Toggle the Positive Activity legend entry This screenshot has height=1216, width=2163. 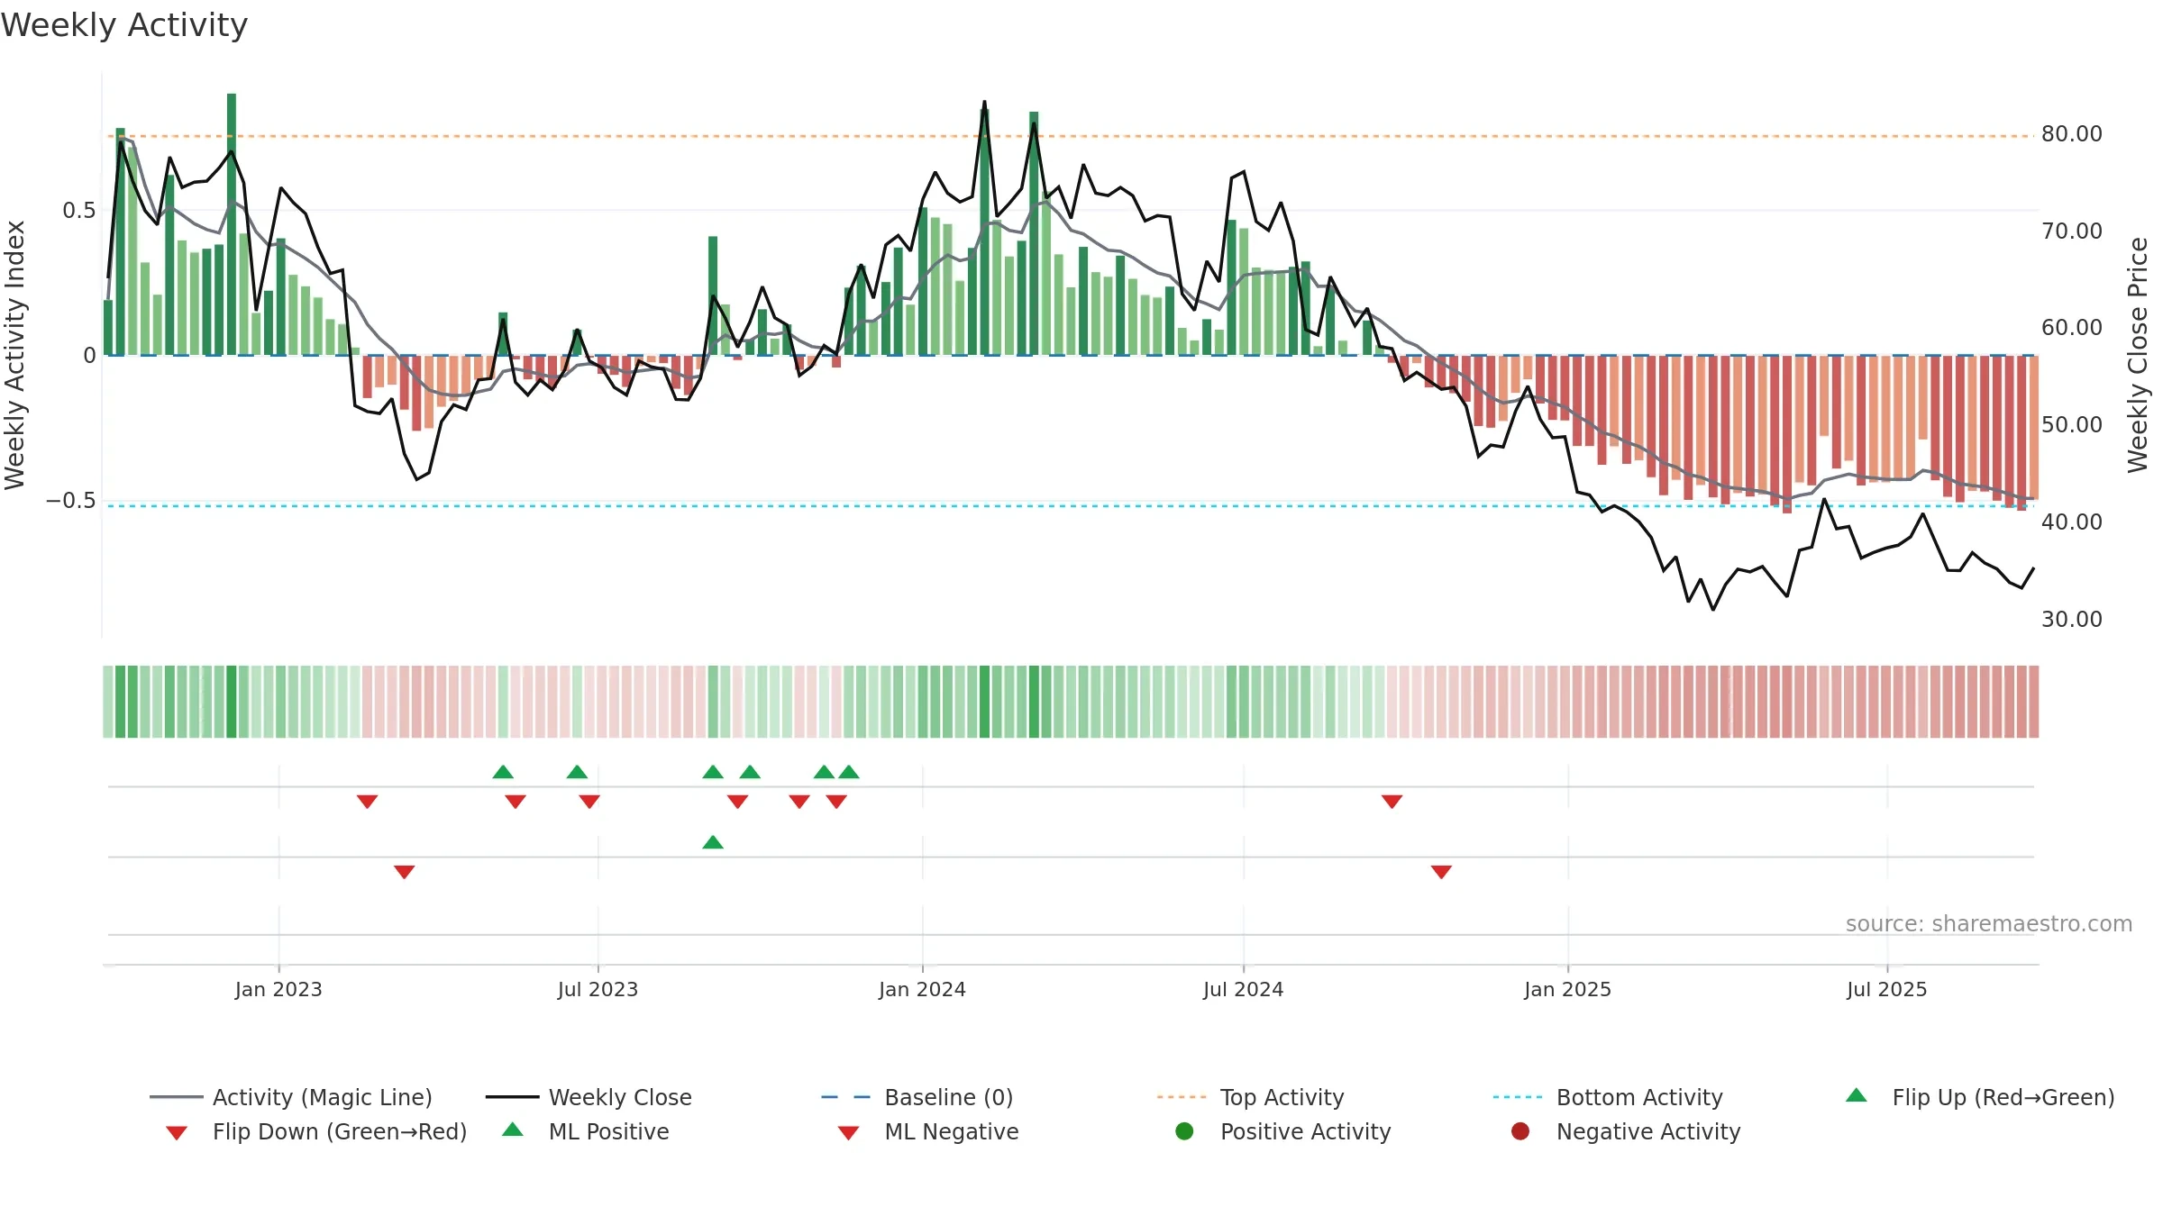1283,1131
